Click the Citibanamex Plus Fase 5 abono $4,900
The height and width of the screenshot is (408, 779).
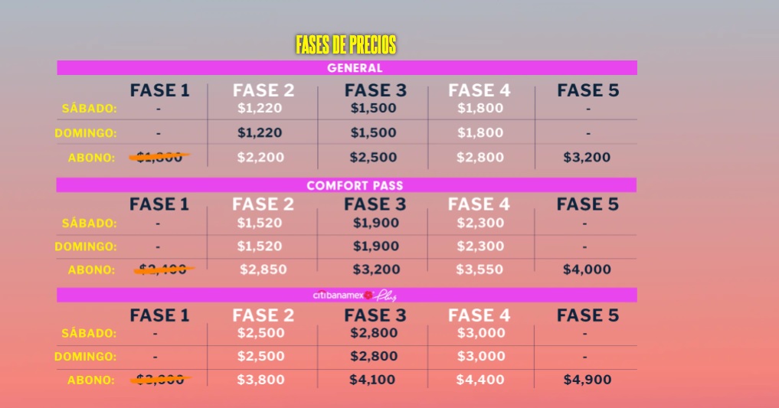pyautogui.click(x=588, y=380)
